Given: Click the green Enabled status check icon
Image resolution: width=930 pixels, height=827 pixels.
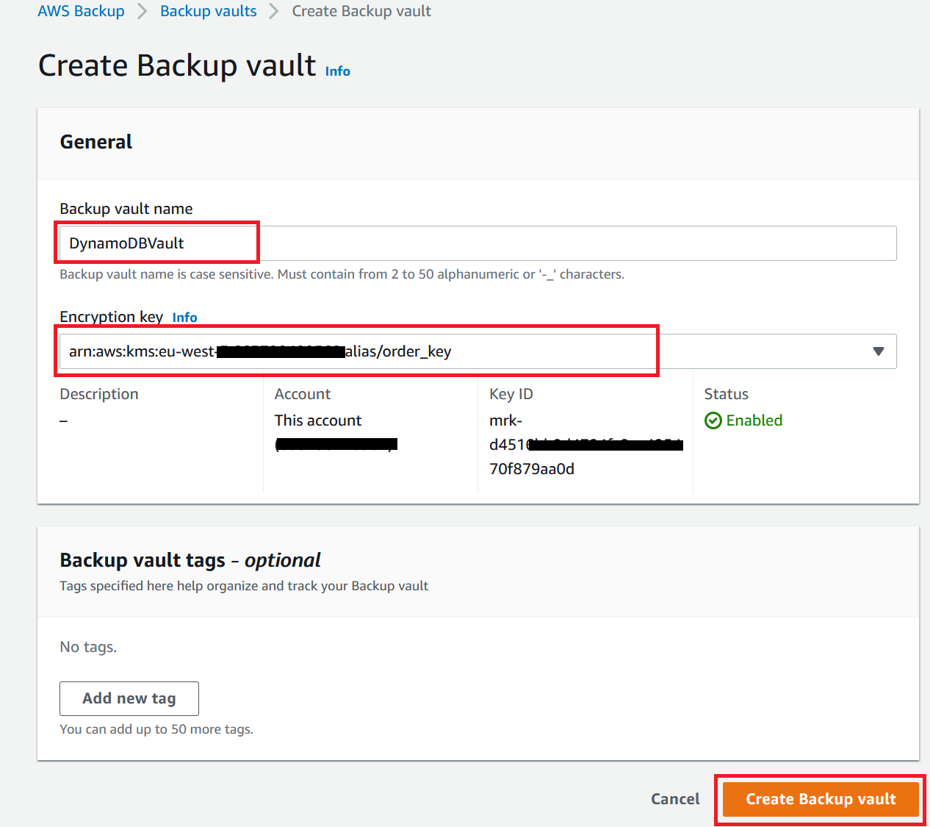Looking at the screenshot, I should tap(713, 420).
